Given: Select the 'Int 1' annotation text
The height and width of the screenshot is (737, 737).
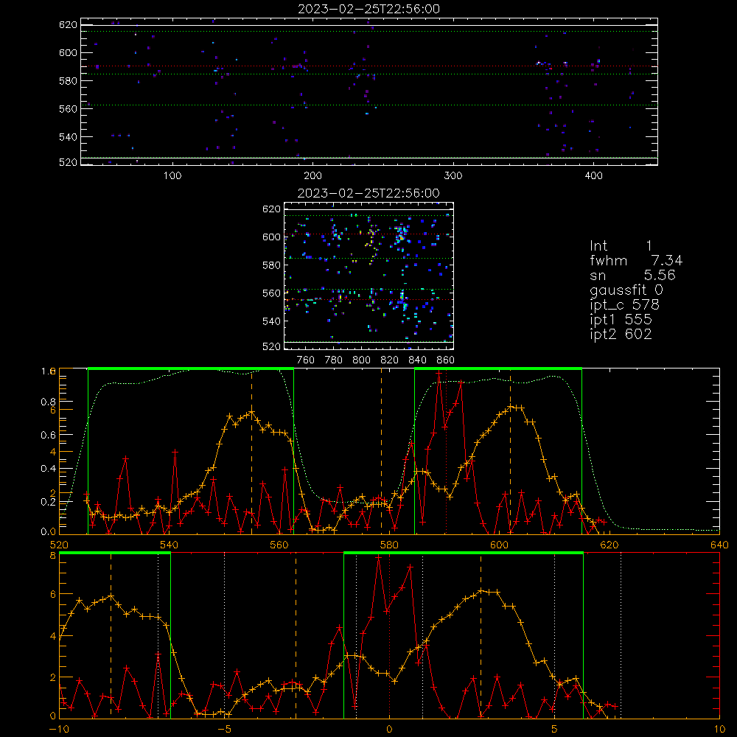Looking at the screenshot, I should (621, 246).
